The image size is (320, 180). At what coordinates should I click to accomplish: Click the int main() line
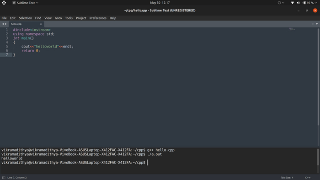(x=23, y=38)
